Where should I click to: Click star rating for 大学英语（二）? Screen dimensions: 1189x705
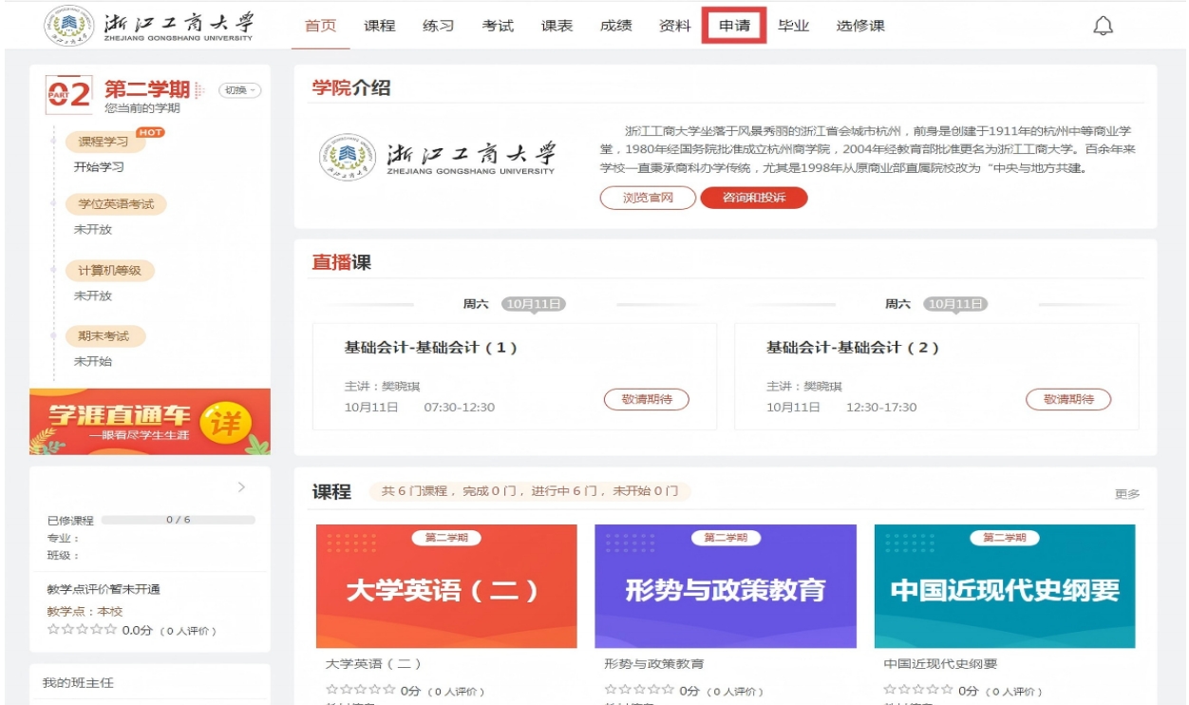tap(361, 690)
